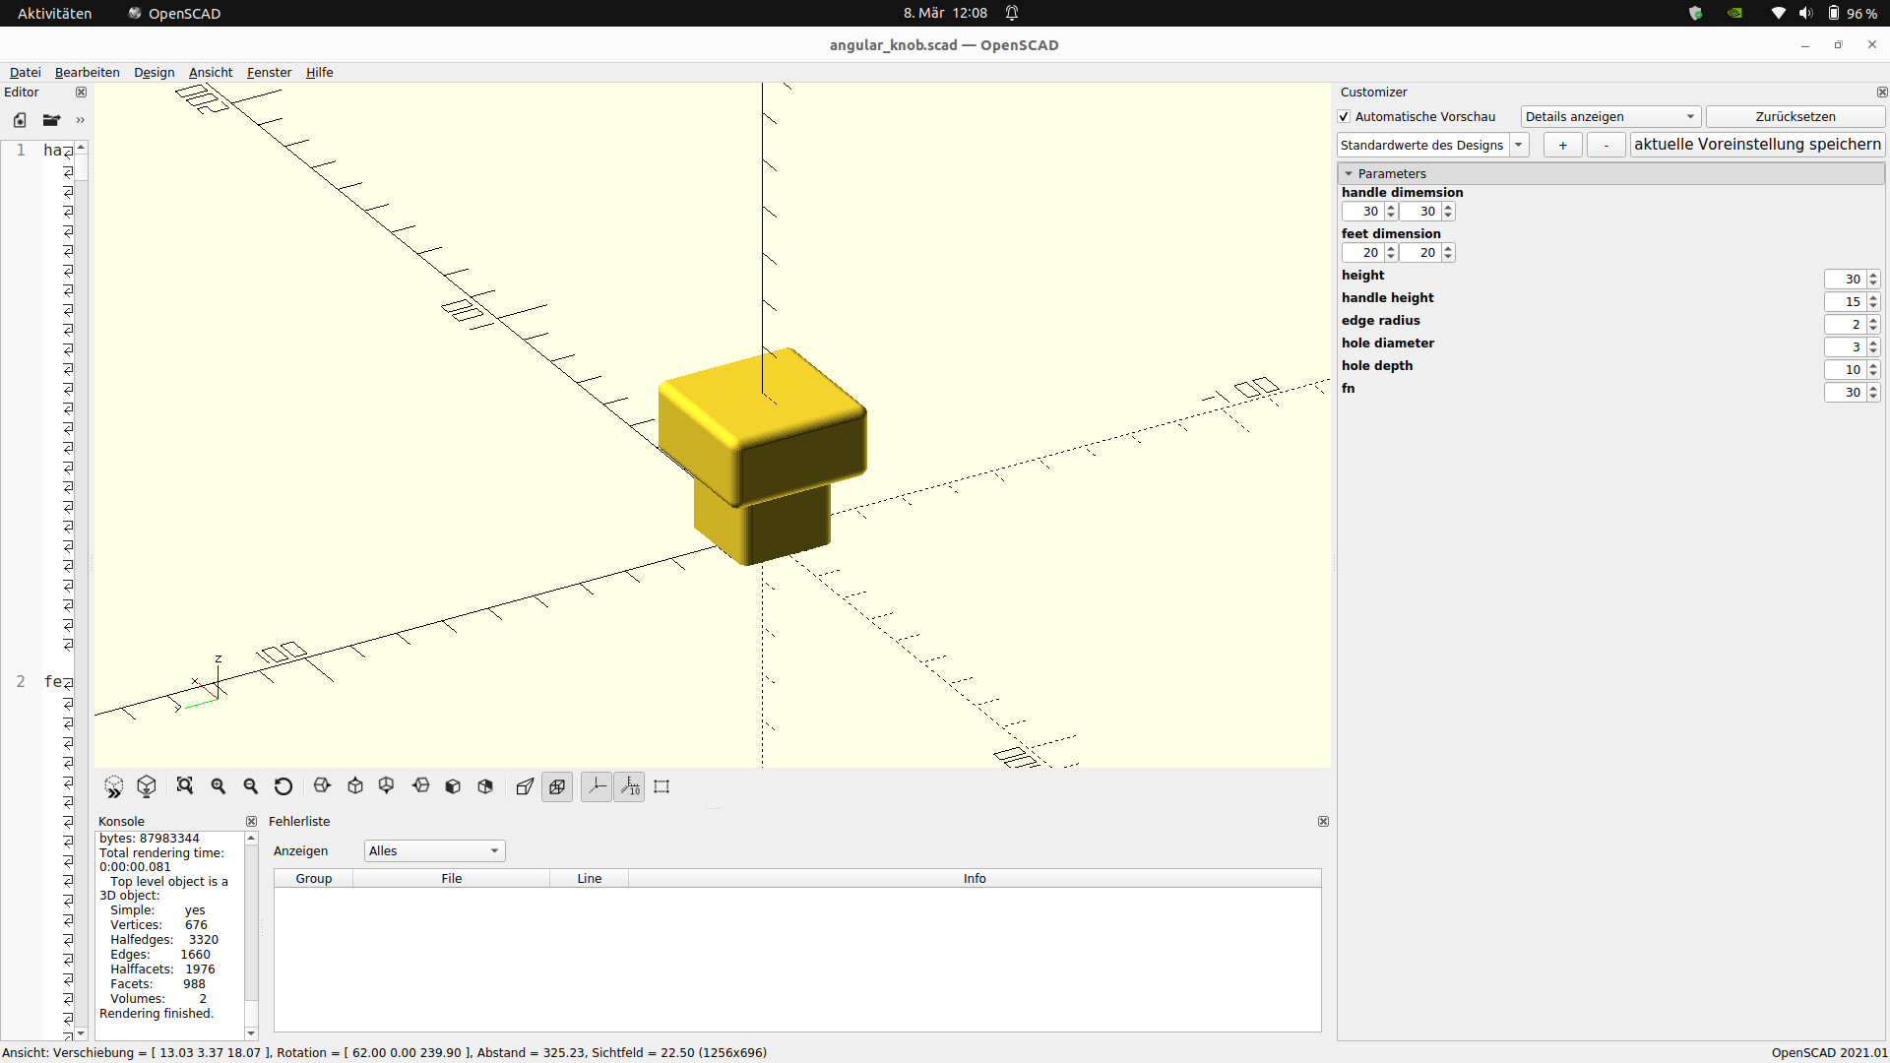Zoom to fit the whole model
The width and height of the screenshot is (1890, 1063).
pyautogui.click(x=184, y=786)
